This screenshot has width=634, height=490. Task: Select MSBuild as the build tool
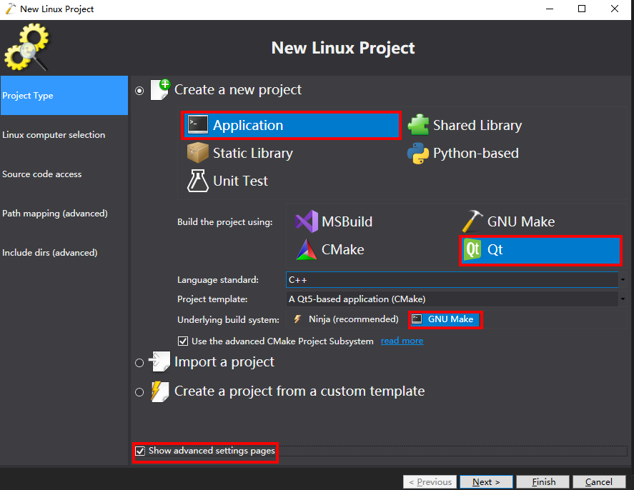tap(307, 221)
